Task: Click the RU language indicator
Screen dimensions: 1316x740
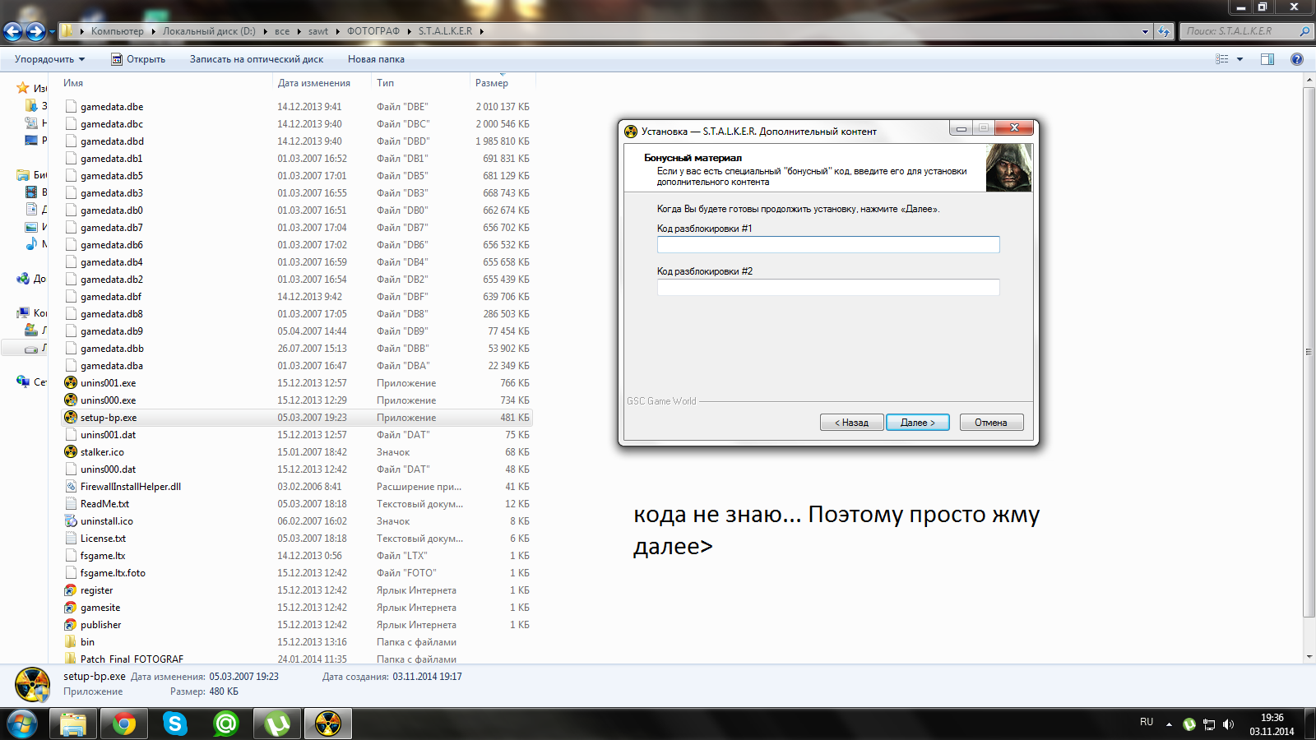Action: pyautogui.click(x=1147, y=722)
